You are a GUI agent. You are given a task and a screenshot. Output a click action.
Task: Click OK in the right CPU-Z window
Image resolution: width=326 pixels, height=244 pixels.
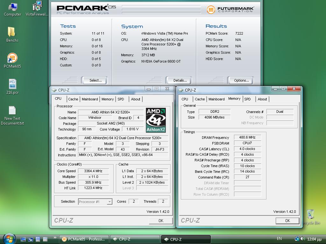(287, 221)
